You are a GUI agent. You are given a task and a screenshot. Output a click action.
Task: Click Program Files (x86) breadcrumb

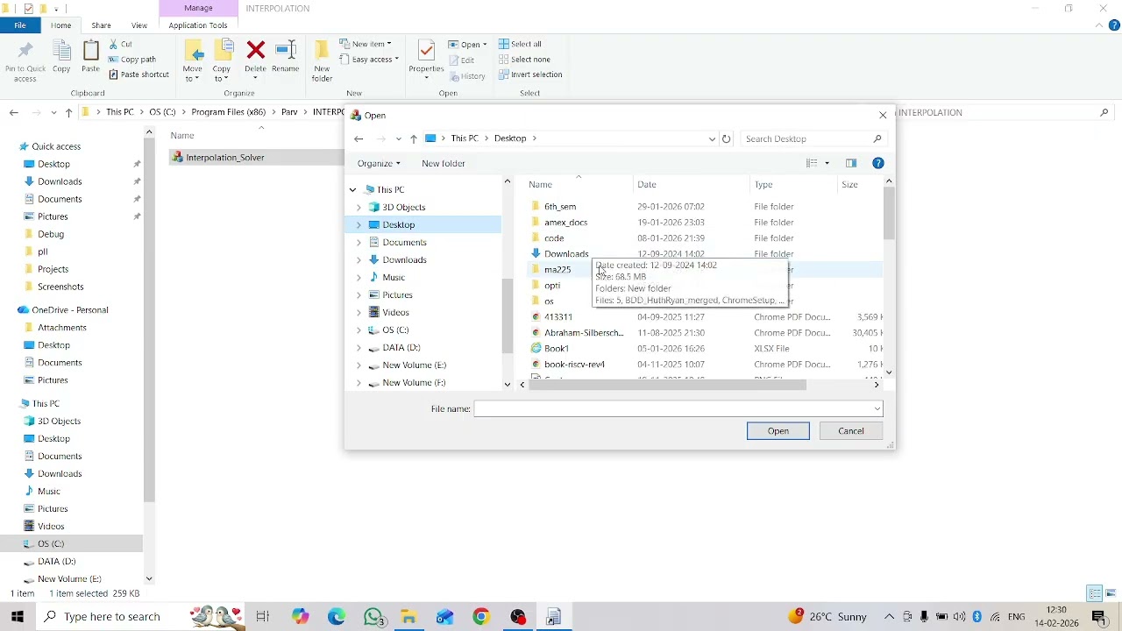click(228, 112)
